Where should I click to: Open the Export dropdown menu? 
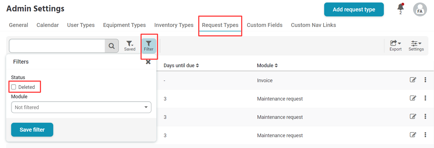tap(396, 46)
